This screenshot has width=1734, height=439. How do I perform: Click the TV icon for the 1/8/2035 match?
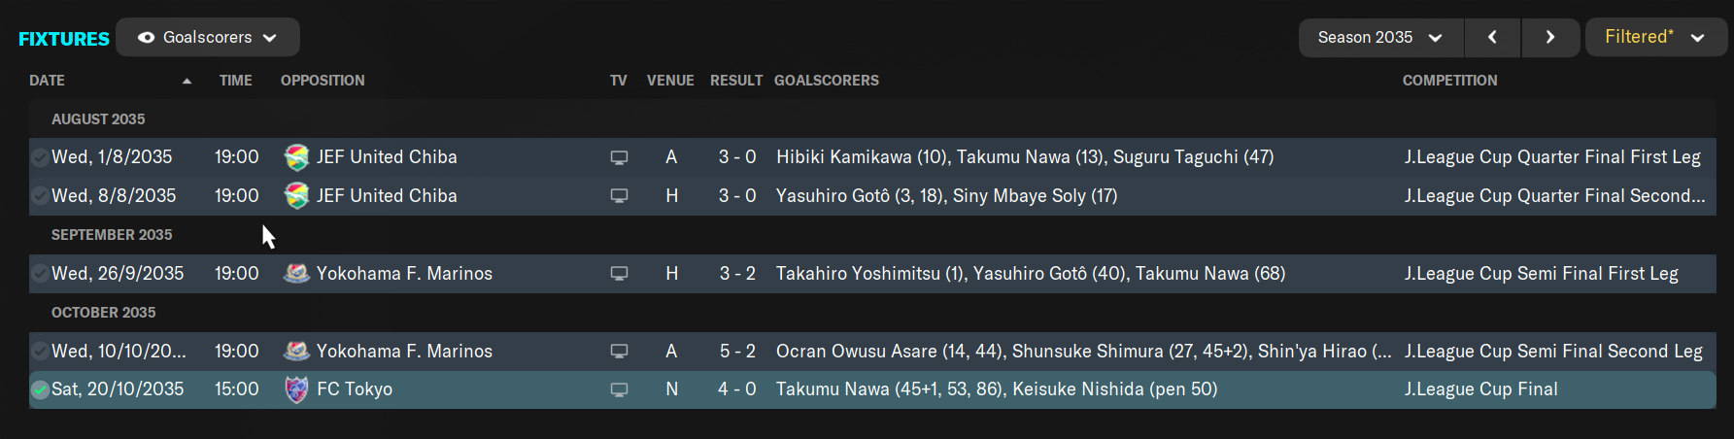[x=619, y=158]
